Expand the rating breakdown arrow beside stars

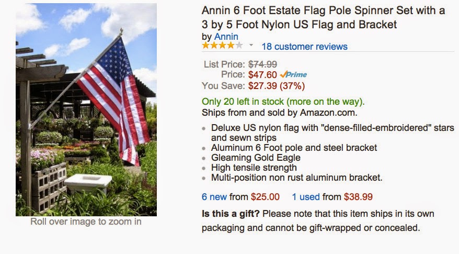(x=251, y=46)
